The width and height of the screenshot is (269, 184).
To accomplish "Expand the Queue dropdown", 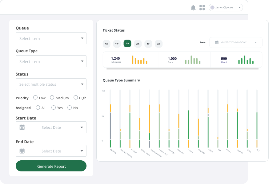I will [x=51, y=38].
